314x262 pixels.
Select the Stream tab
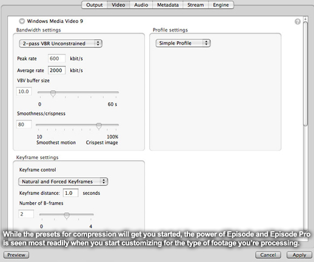pos(195,5)
